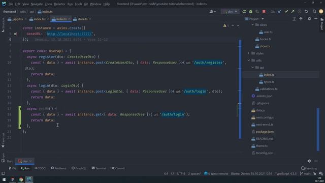Click the Project tree vertical scrollbar
The width and height of the screenshot is (325, 183).
point(318,130)
